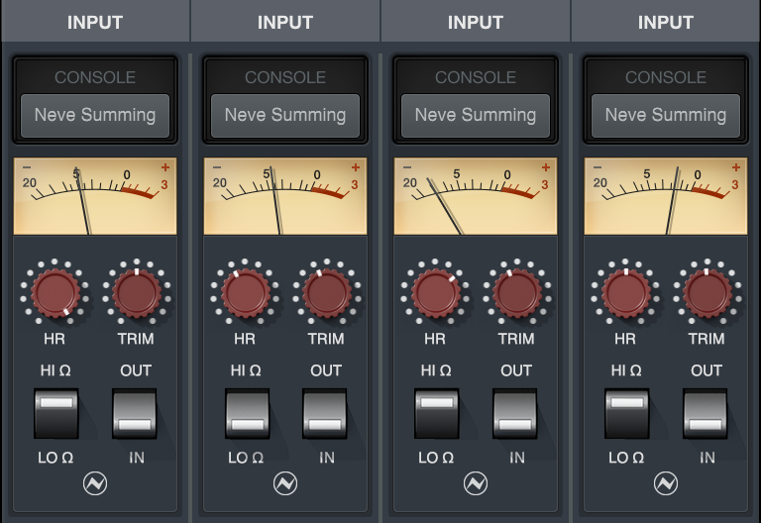The height and width of the screenshot is (523, 761).
Task: Click the HI Ω label in second channel
Action: [246, 370]
